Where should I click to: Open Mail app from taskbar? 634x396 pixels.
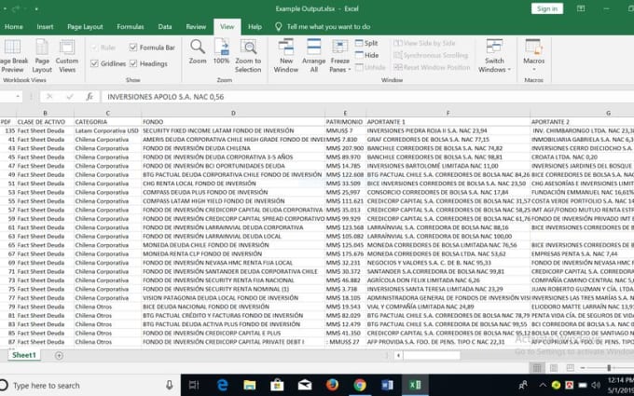pyautogui.click(x=305, y=385)
